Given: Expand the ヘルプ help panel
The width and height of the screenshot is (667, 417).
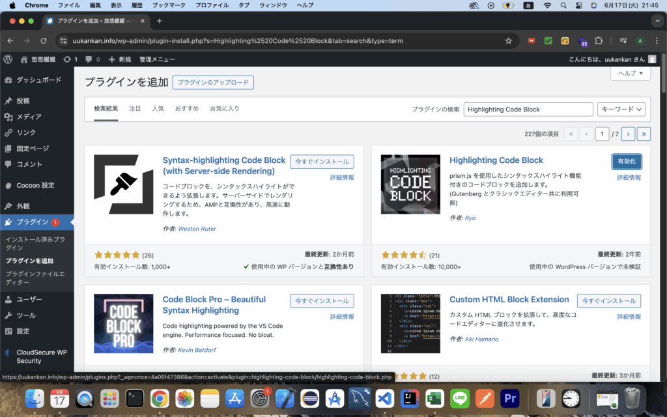Looking at the screenshot, I should point(630,74).
